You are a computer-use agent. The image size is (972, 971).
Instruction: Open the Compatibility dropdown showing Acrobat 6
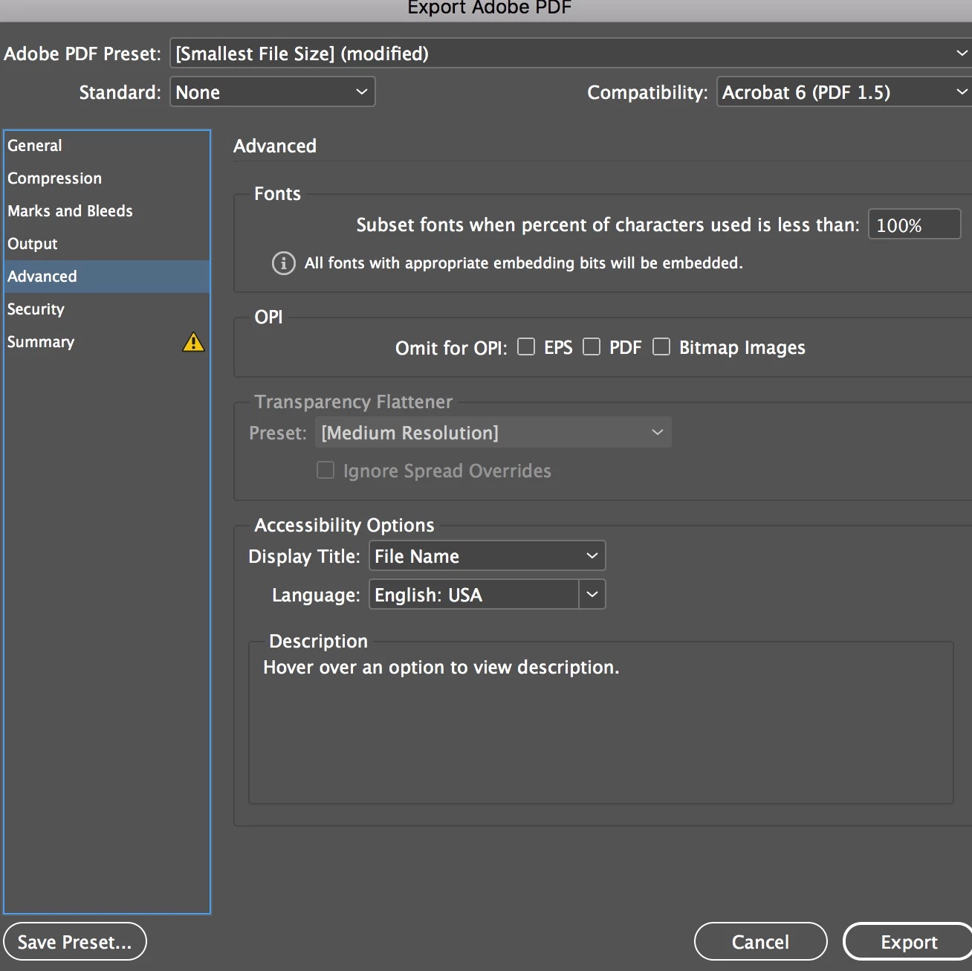point(844,92)
